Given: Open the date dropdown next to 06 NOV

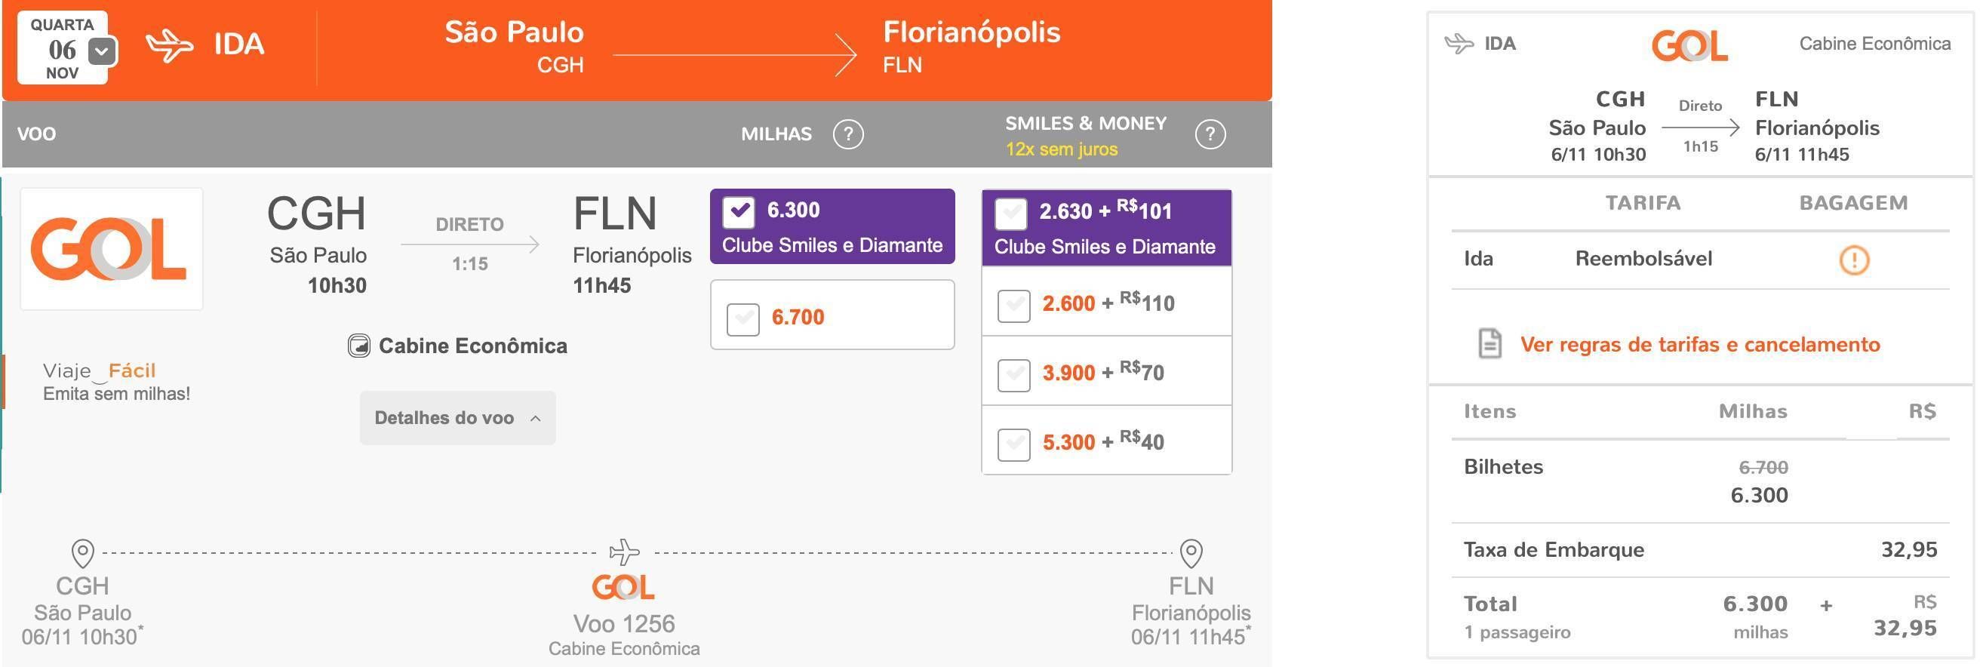Looking at the screenshot, I should [103, 51].
